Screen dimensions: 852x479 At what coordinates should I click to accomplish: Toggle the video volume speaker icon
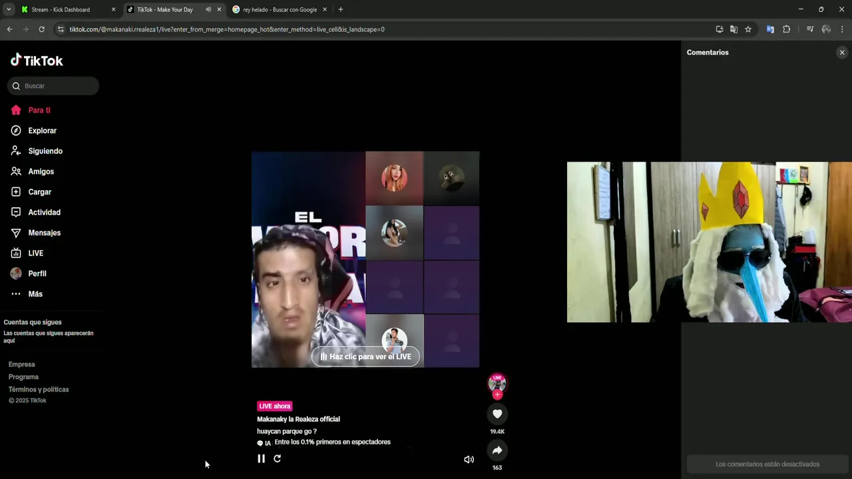pyautogui.click(x=469, y=459)
